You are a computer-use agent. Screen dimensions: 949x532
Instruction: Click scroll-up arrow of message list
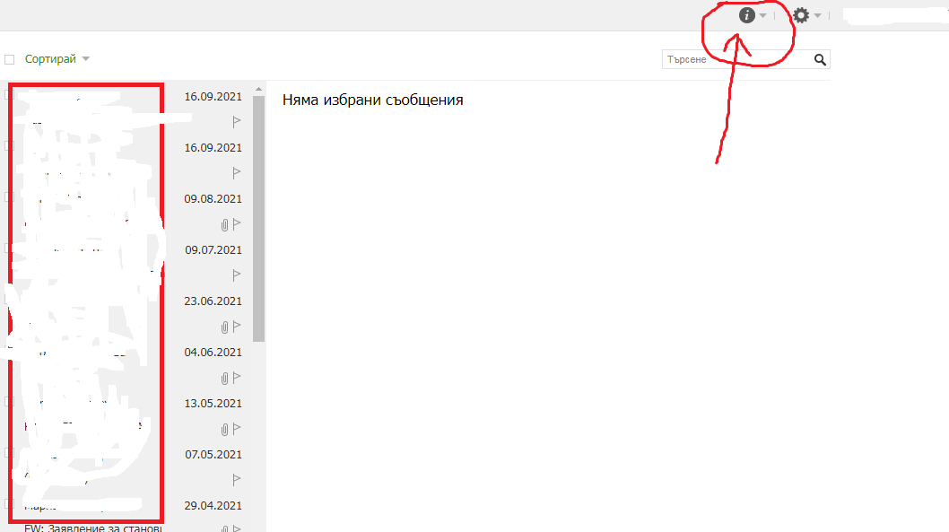click(x=259, y=90)
